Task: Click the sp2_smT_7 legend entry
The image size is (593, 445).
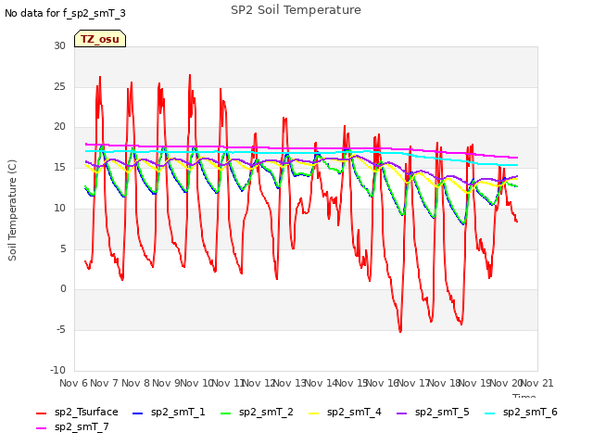Action: [72, 426]
